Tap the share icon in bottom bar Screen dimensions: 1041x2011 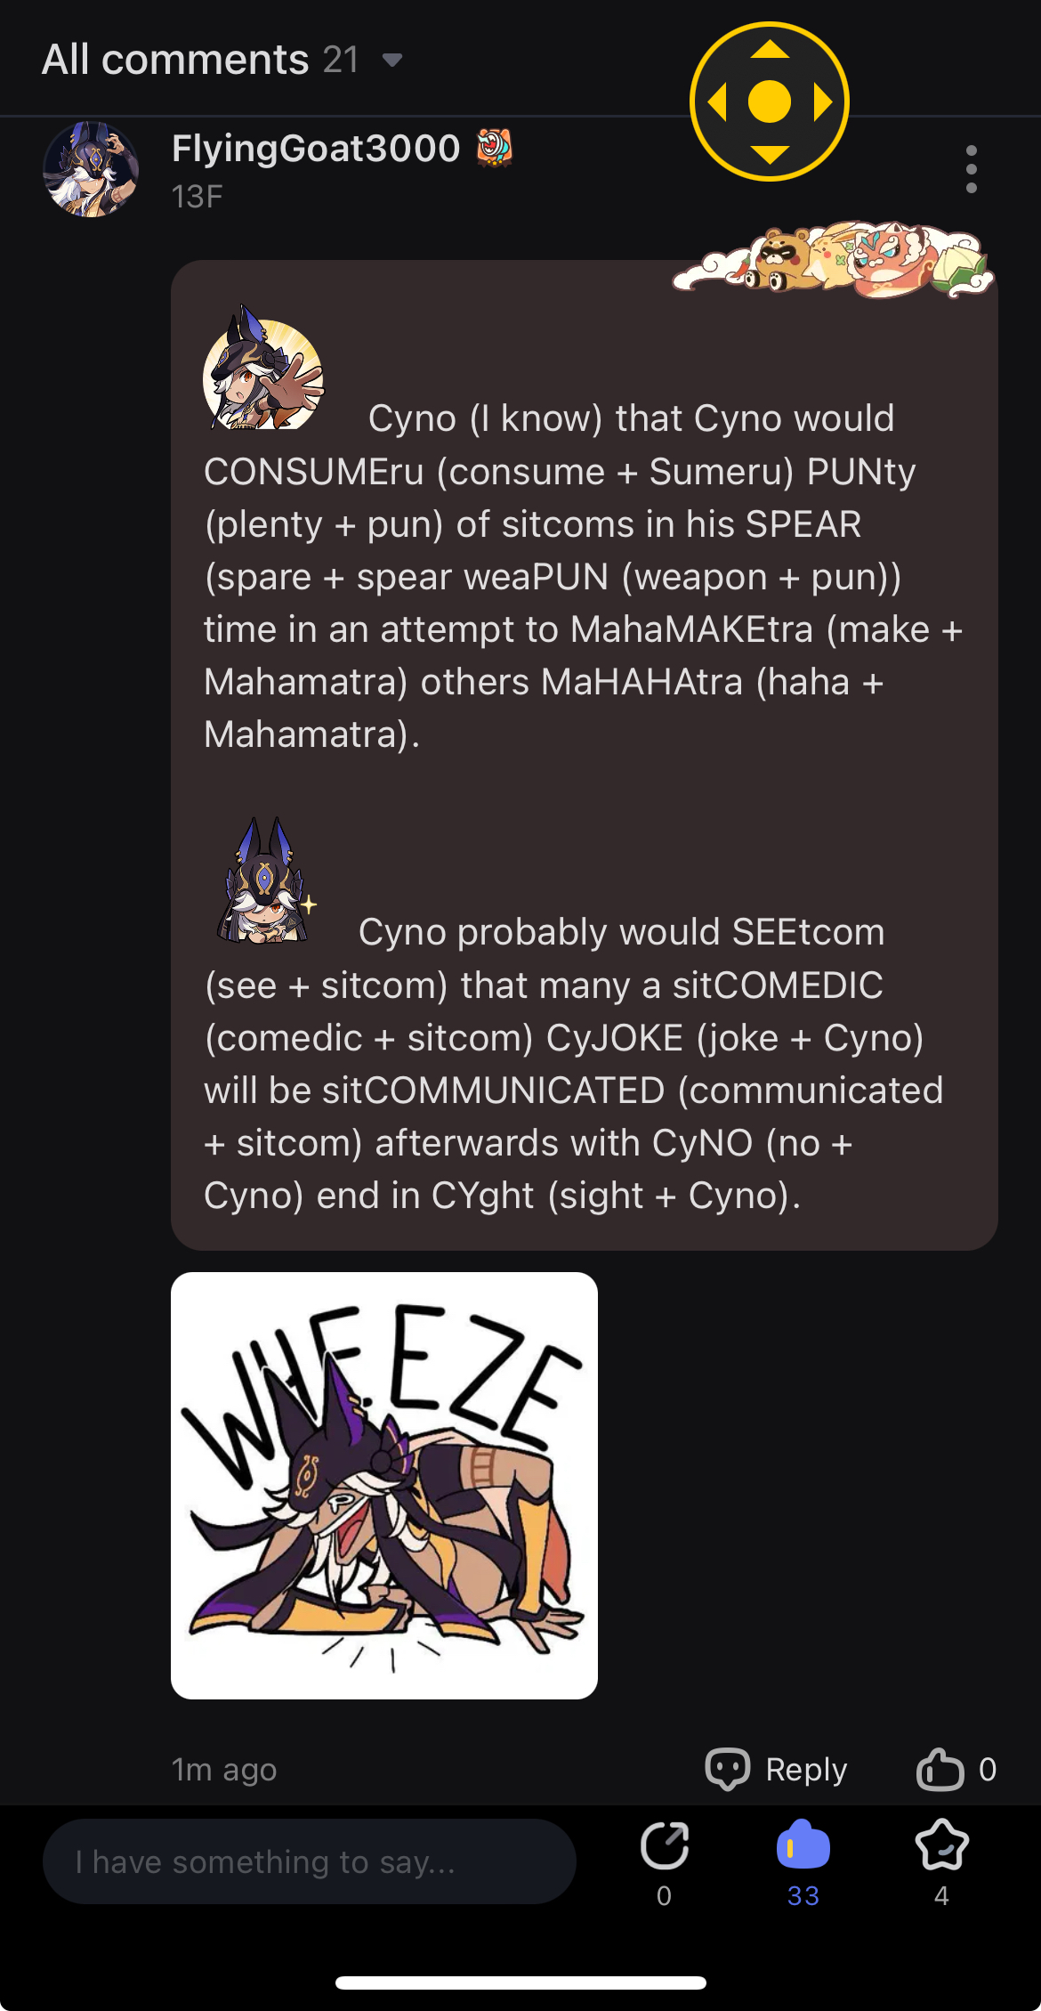665,1845
